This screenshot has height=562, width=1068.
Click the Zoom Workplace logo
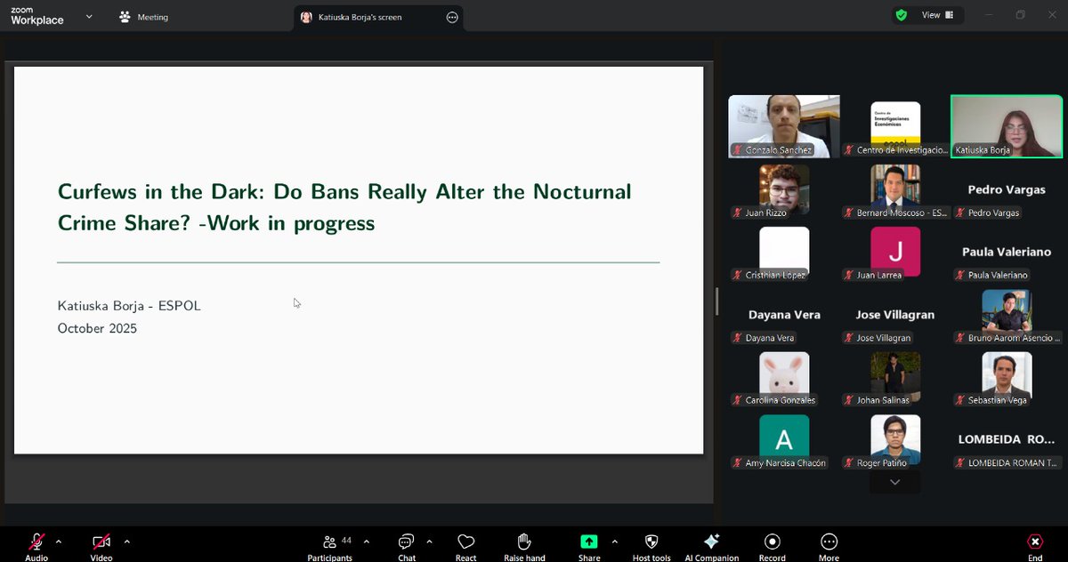pos(37,16)
